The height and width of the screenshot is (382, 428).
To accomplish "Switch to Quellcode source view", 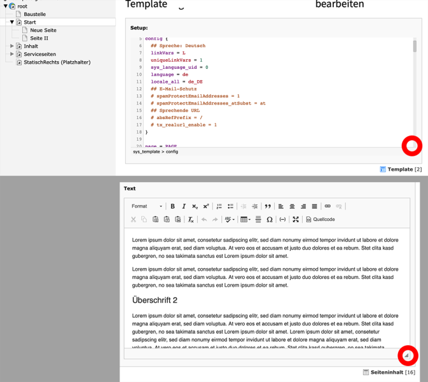I will tap(321, 220).
